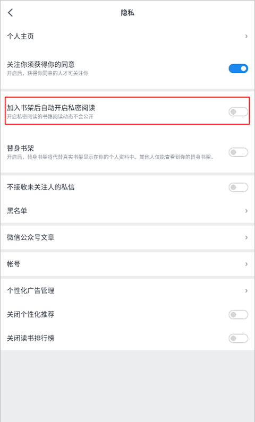Toggle 不接收未关注人的私信 switch
The image size is (255, 422).
point(239,187)
